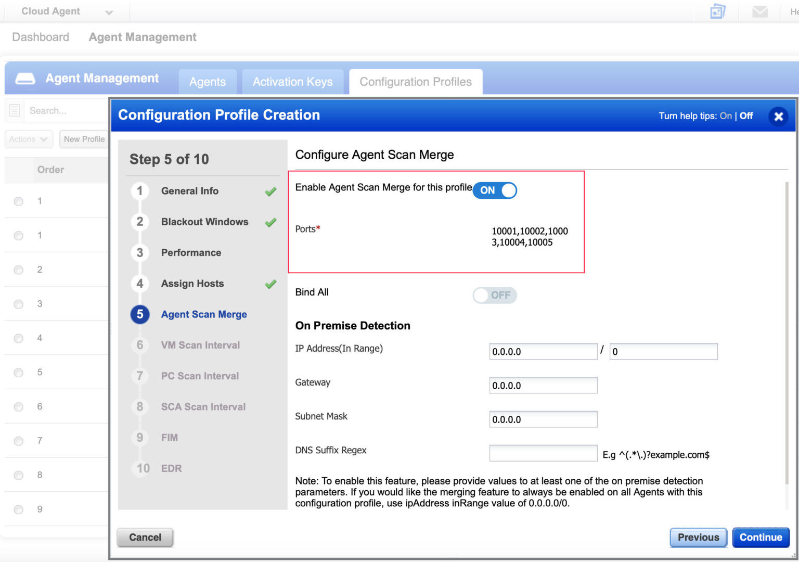Open the screenshots gallery icon in top toolbar
799x562 pixels.
pos(717,11)
